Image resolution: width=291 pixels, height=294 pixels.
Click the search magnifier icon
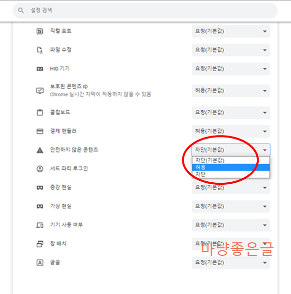tap(21, 10)
